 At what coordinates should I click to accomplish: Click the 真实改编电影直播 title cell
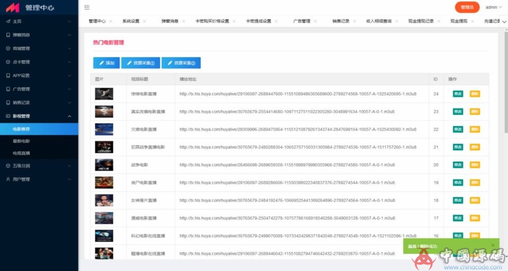[x=148, y=111]
